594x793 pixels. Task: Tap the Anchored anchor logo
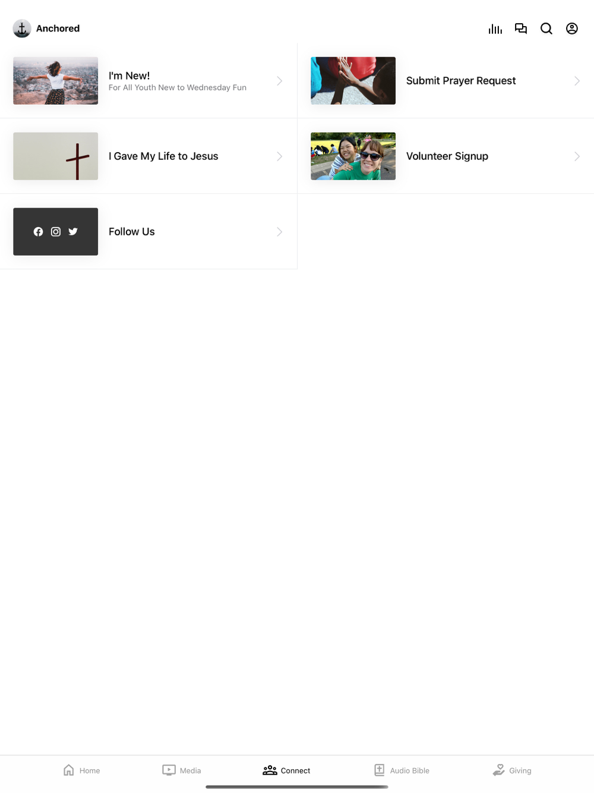coord(22,29)
